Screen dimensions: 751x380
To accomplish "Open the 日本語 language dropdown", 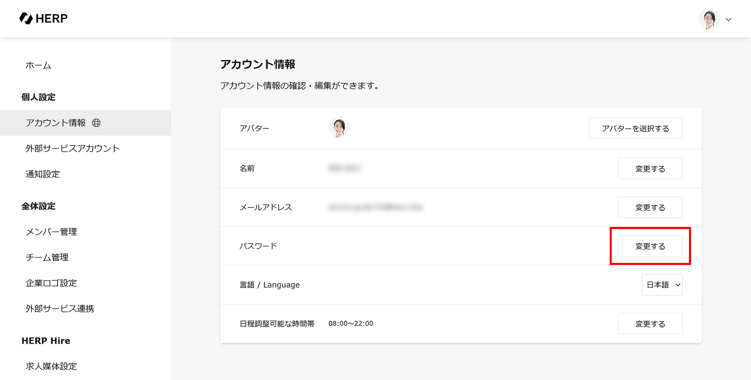I will coord(662,285).
